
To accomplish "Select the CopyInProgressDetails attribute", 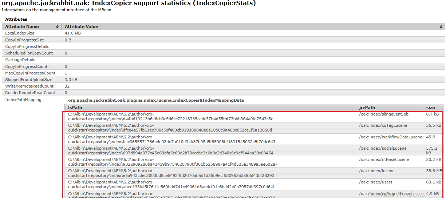I will [x=27, y=47].
